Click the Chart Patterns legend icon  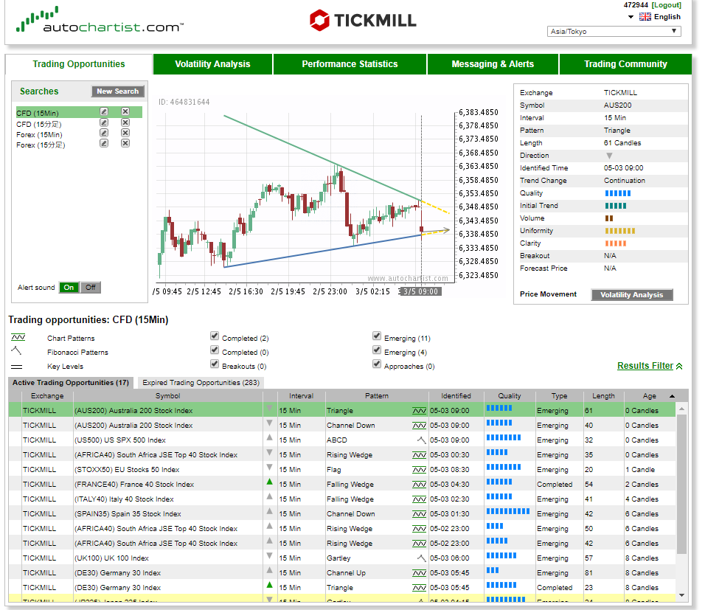point(18,337)
